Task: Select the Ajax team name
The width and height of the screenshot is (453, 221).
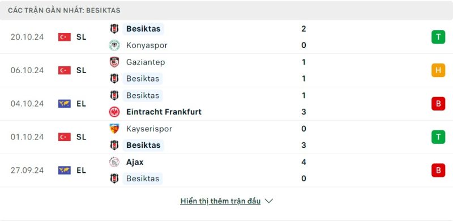Action: [135, 162]
